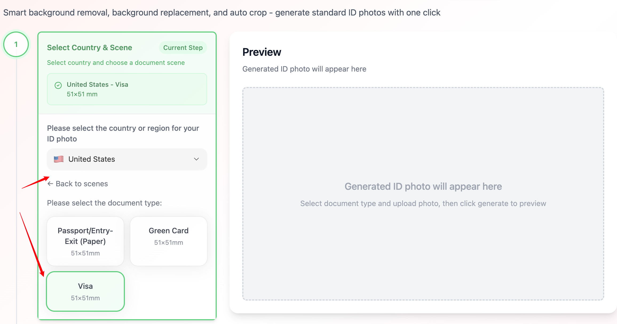The image size is (617, 324).
Task: Click the Preview panel heading
Action: [x=262, y=52]
